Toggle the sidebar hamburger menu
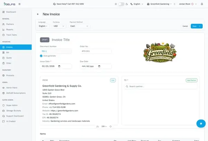Screen dimensions: 208x141 coord(19,4)
